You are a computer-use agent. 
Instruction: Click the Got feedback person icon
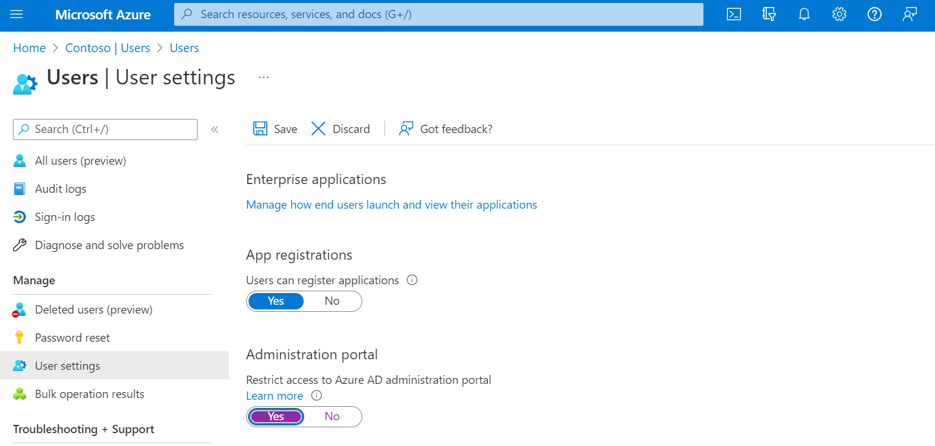(406, 129)
